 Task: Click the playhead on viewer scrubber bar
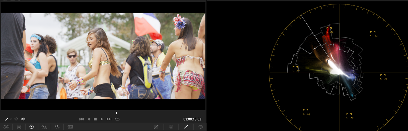pyautogui.click(x=116, y=113)
